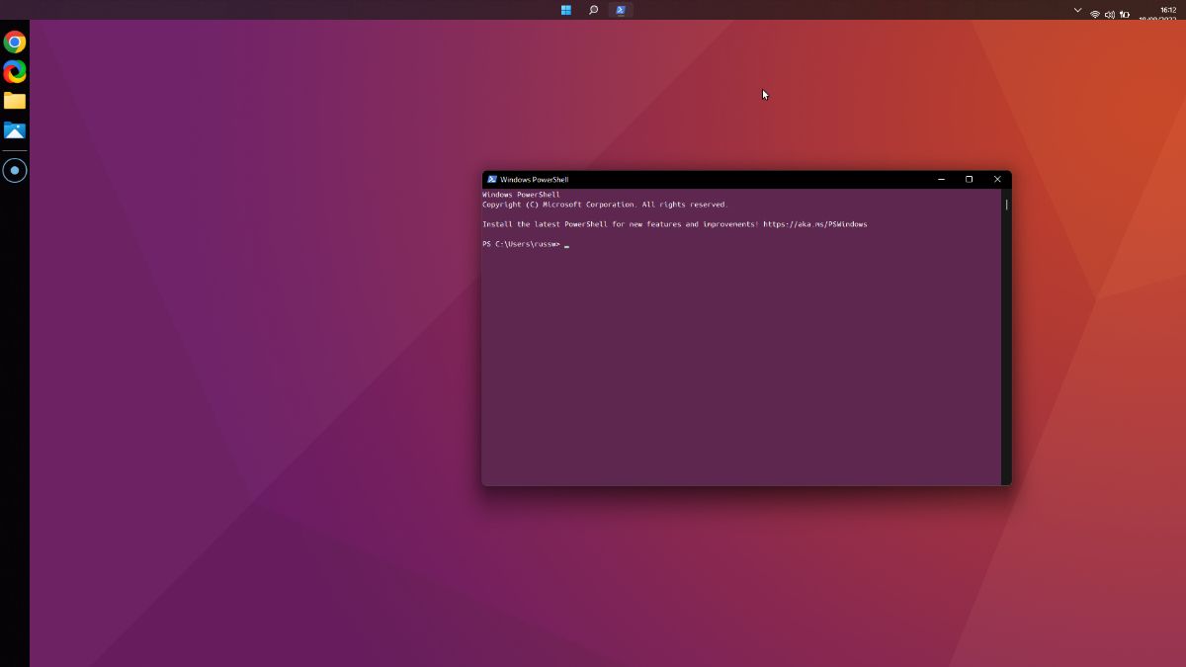Open Wi-Fi network settings in the tray
Screen dimensions: 1186x667
pyautogui.click(x=1095, y=14)
